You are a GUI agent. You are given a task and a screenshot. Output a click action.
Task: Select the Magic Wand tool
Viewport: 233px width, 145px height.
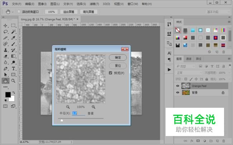tap(13, 32)
